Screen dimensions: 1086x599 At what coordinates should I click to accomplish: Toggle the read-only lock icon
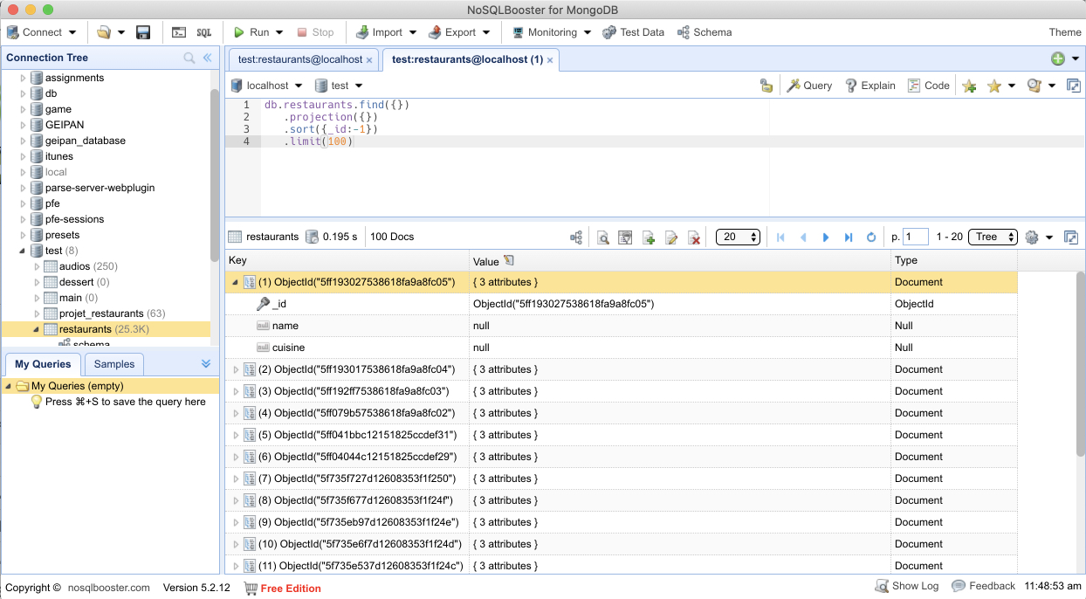point(766,86)
